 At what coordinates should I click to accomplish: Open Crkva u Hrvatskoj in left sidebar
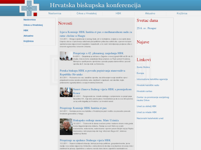click(33, 25)
